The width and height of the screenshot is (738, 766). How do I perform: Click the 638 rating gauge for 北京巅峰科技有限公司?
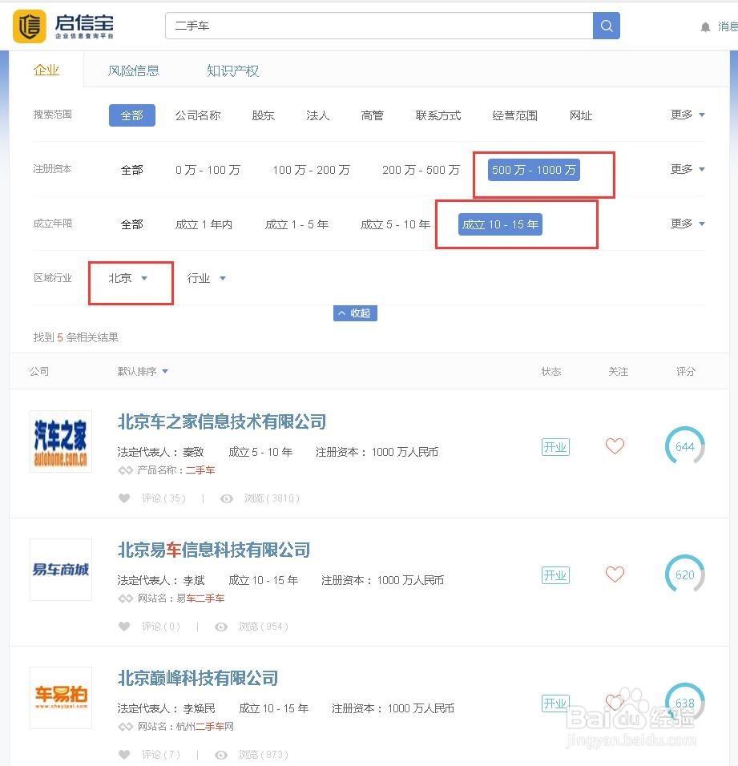(684, 703)
